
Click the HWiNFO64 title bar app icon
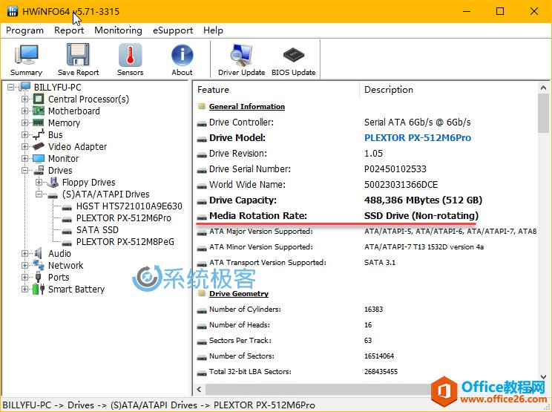click(13, 11)
